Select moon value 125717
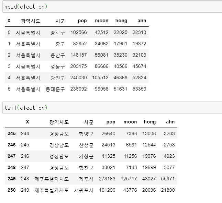Viewport: 222px width, 203px height. coord(129,179)
